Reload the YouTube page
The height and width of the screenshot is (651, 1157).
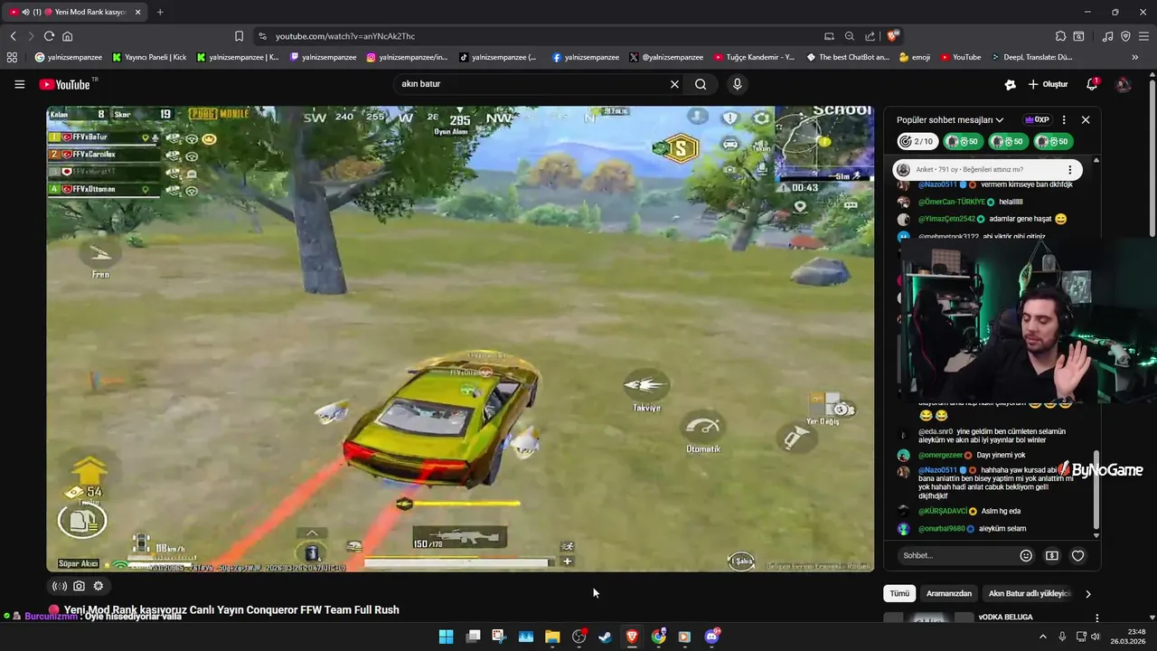(x=49, y=36)
